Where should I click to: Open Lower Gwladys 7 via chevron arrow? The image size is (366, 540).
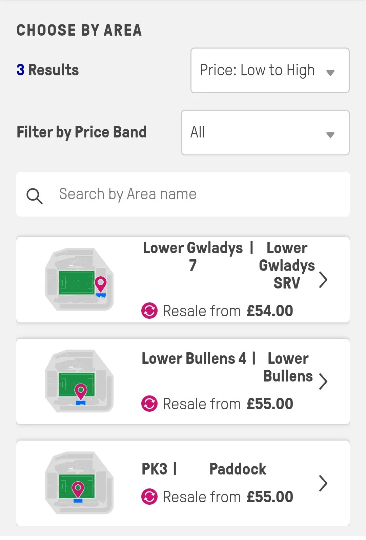(323, 280)
